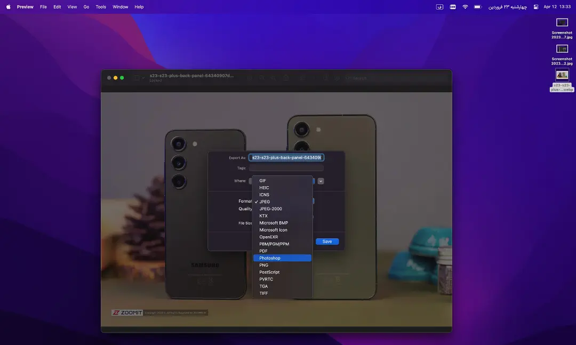The width and height of the screenshot is (576, 345).
Task: Select the s23-s23-plus webp desktop file
Action: (562, 80)
